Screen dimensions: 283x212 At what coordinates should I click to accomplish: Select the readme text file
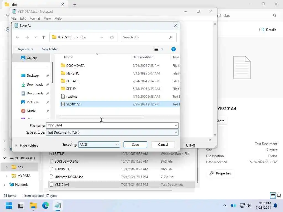(120, 97)
